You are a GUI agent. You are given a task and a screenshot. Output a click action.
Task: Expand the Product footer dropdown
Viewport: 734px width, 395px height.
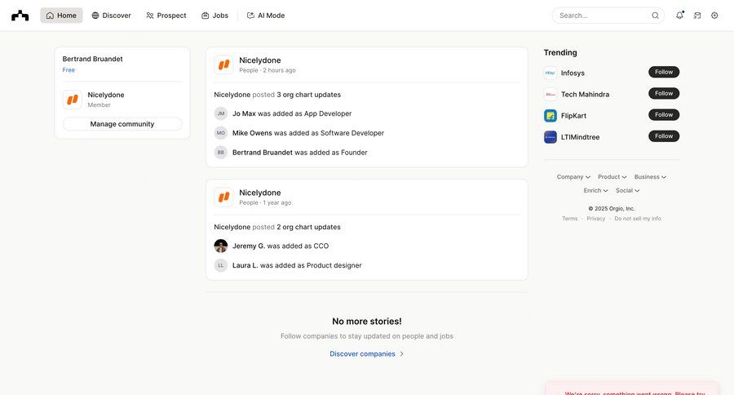(612, 177)
